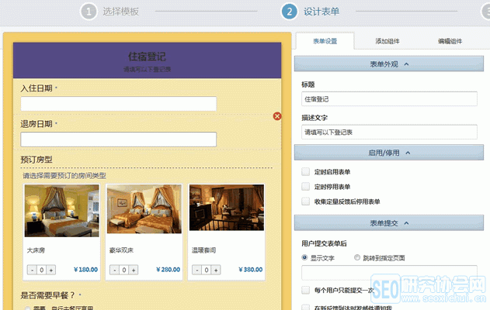Viewport: 490px width, 310px height.
Task: Click the 入住日期 input field
Action: (x=119, y=104)
